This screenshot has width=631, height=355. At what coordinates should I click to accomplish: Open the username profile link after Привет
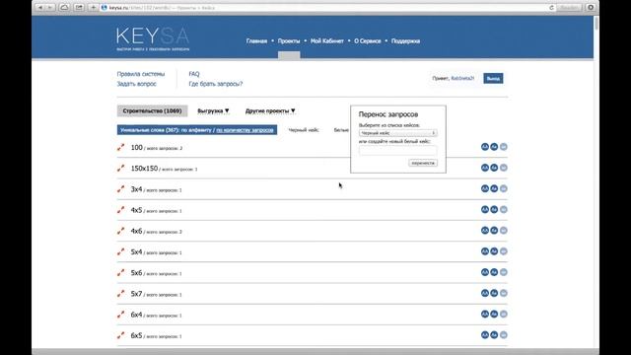(x=462, y=79)
